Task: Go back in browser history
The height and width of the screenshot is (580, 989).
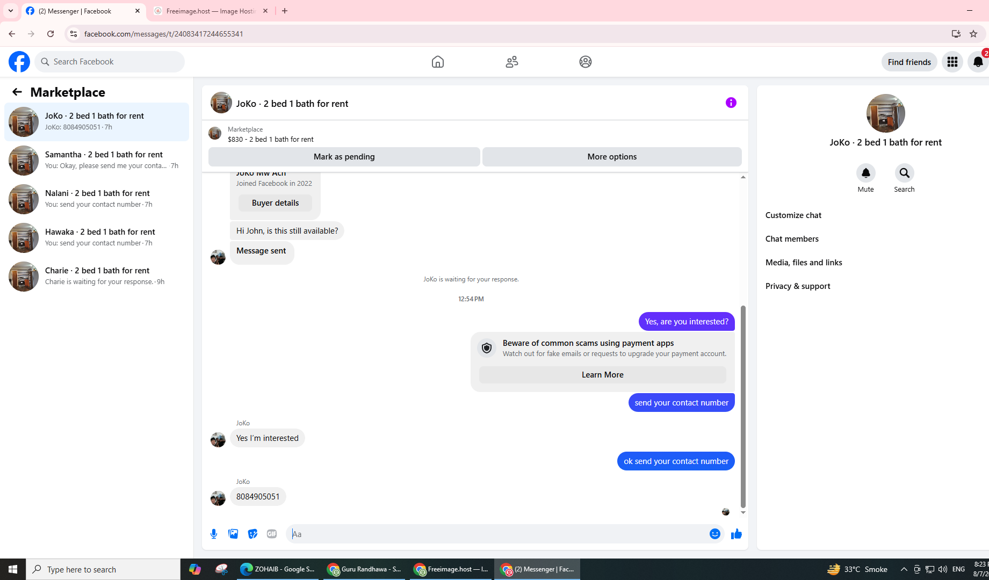Action: pyautogui.click(x=12, y=34)
